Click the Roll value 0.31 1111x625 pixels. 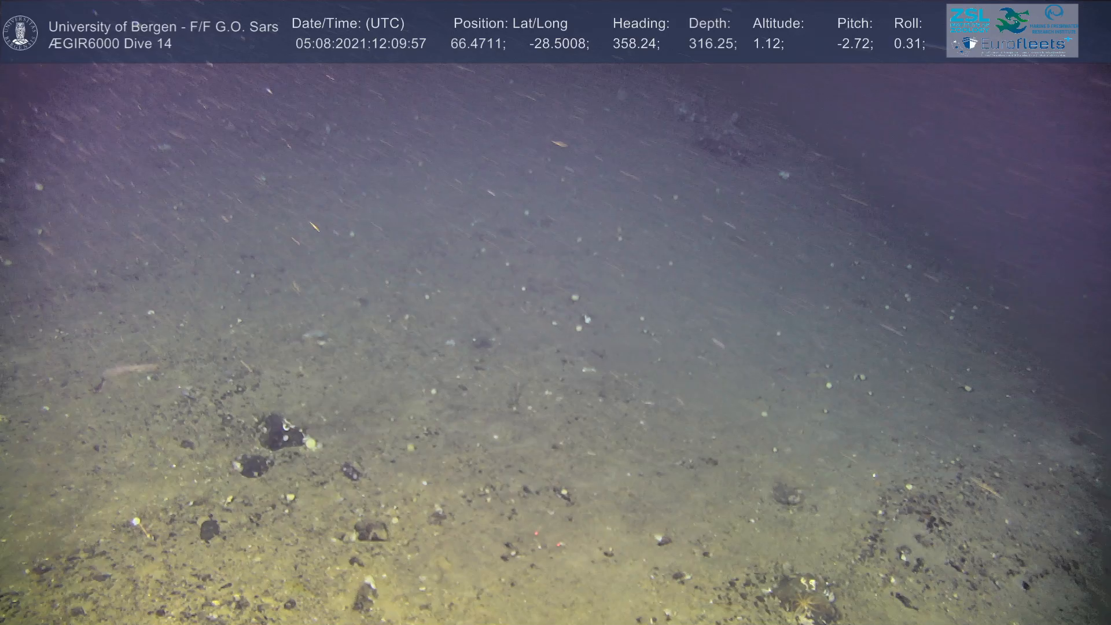point(908,44)
